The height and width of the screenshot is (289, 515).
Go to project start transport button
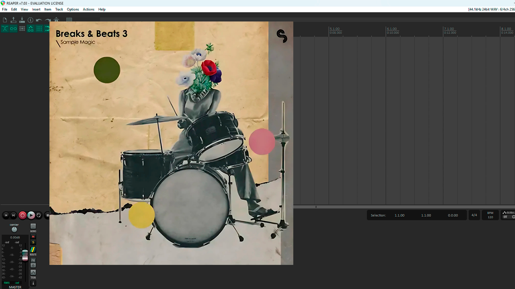point(6,215)
